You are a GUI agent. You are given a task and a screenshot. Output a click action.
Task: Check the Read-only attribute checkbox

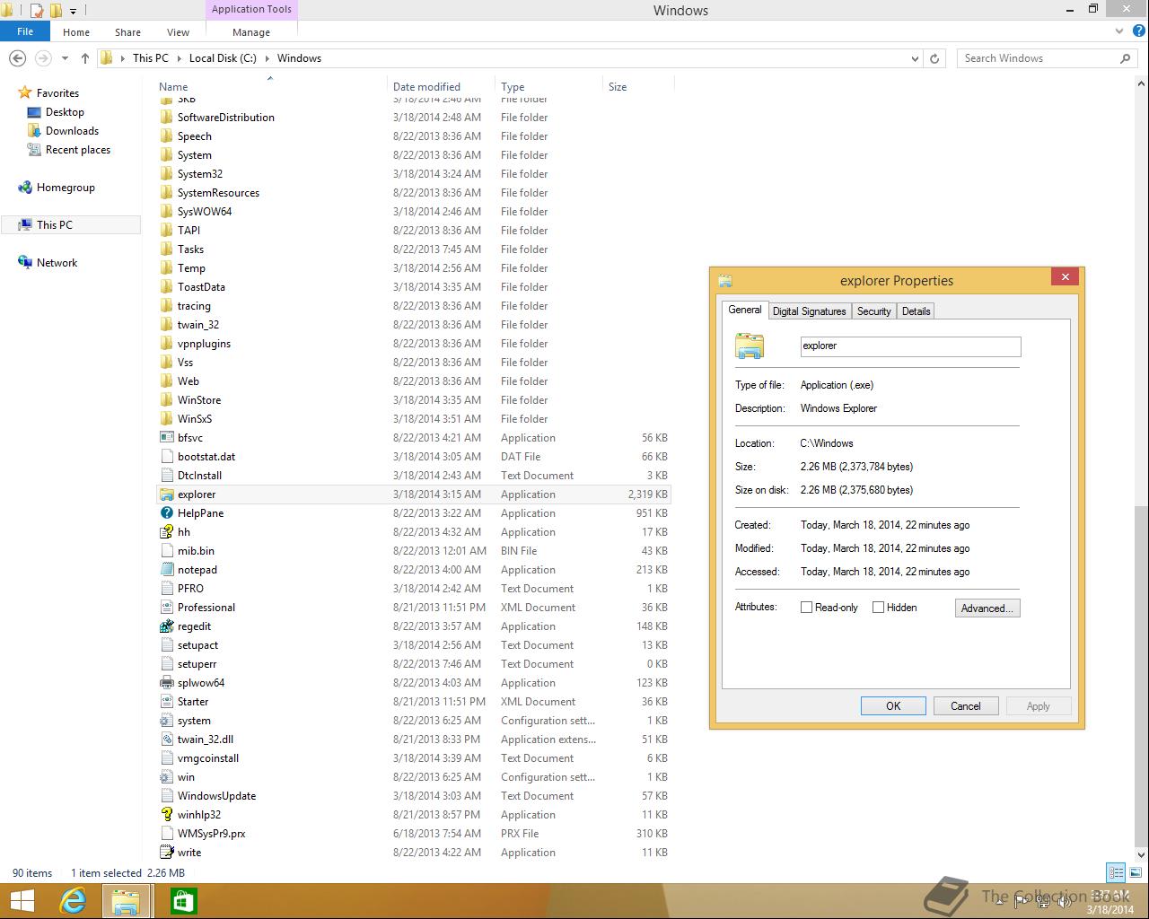pos(806,608)
